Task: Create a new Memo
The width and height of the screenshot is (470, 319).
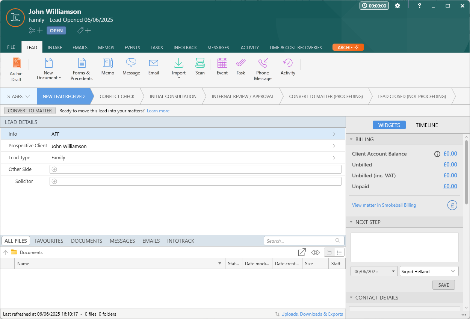Action: [x=108, y=67]
